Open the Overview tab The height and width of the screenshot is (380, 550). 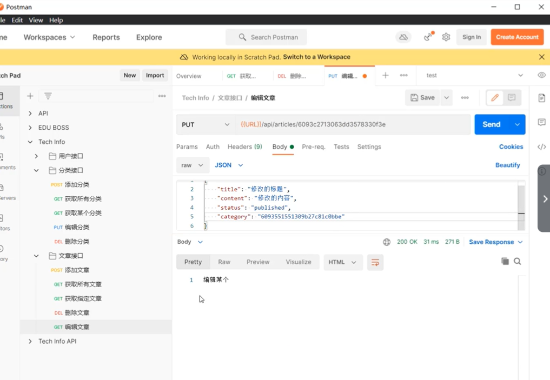189,76
